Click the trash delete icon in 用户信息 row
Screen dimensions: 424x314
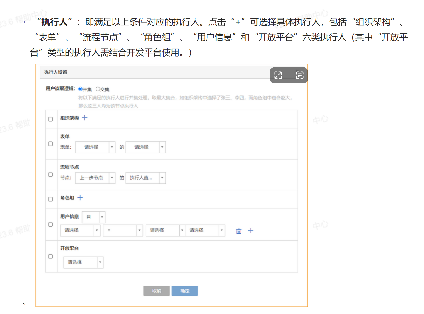coord(239,231)
